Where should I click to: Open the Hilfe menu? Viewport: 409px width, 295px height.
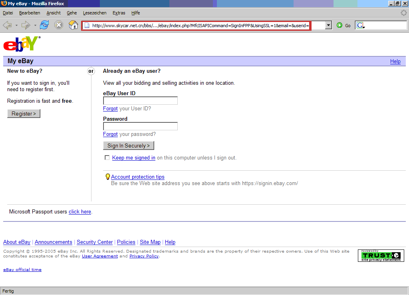pos(136,13)
